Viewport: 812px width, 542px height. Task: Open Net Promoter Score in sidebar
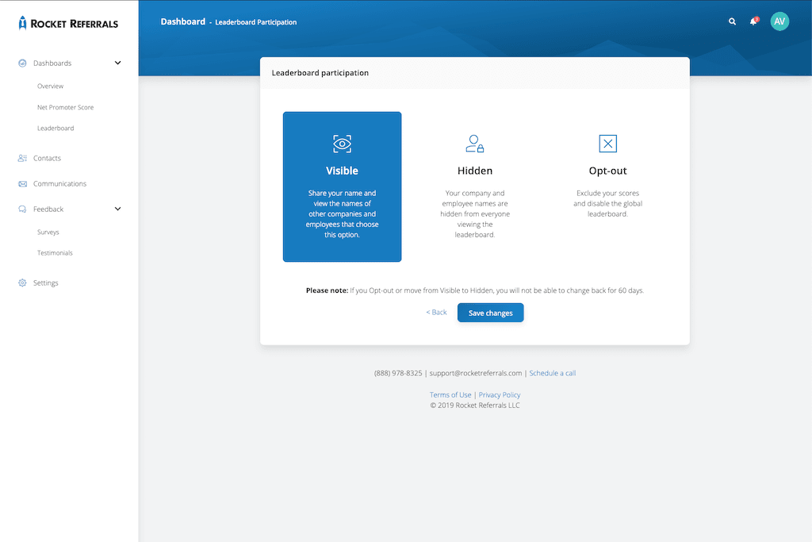click(65, 107)
